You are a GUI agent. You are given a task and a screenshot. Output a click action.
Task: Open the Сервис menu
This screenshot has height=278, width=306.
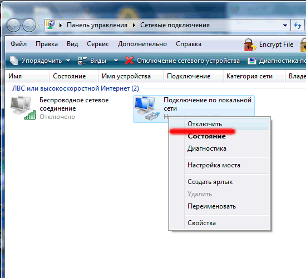(x=98, y=44)
